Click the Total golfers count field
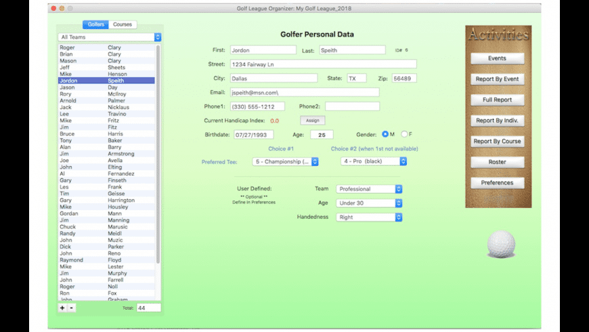Image resolution: width=589 pixels, height=332 pixels. 149,308
